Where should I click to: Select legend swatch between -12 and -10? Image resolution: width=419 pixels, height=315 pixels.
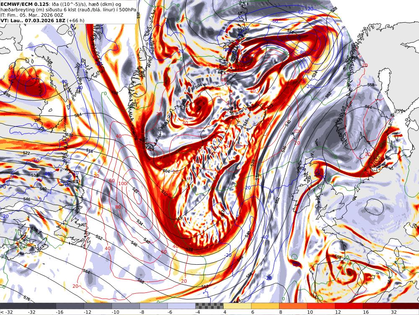tap(98, 306)
